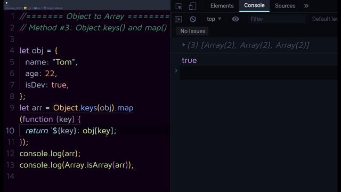The image size is (341, 192).
Task: Toggle the live expression eye icon
Action: pos(236,19)
